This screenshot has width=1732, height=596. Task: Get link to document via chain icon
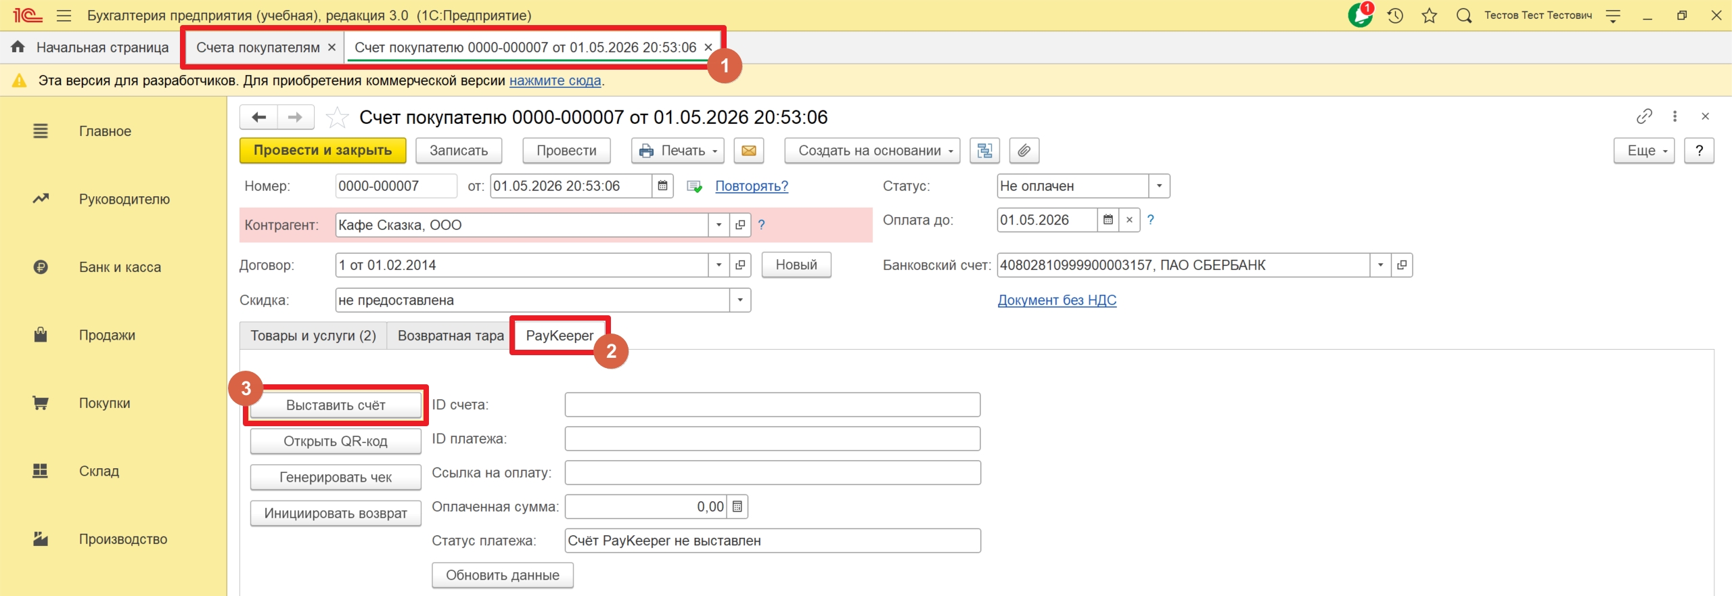pos(1644,117)
